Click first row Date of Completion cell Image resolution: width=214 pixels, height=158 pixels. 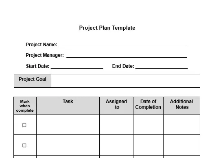(148, 125)
